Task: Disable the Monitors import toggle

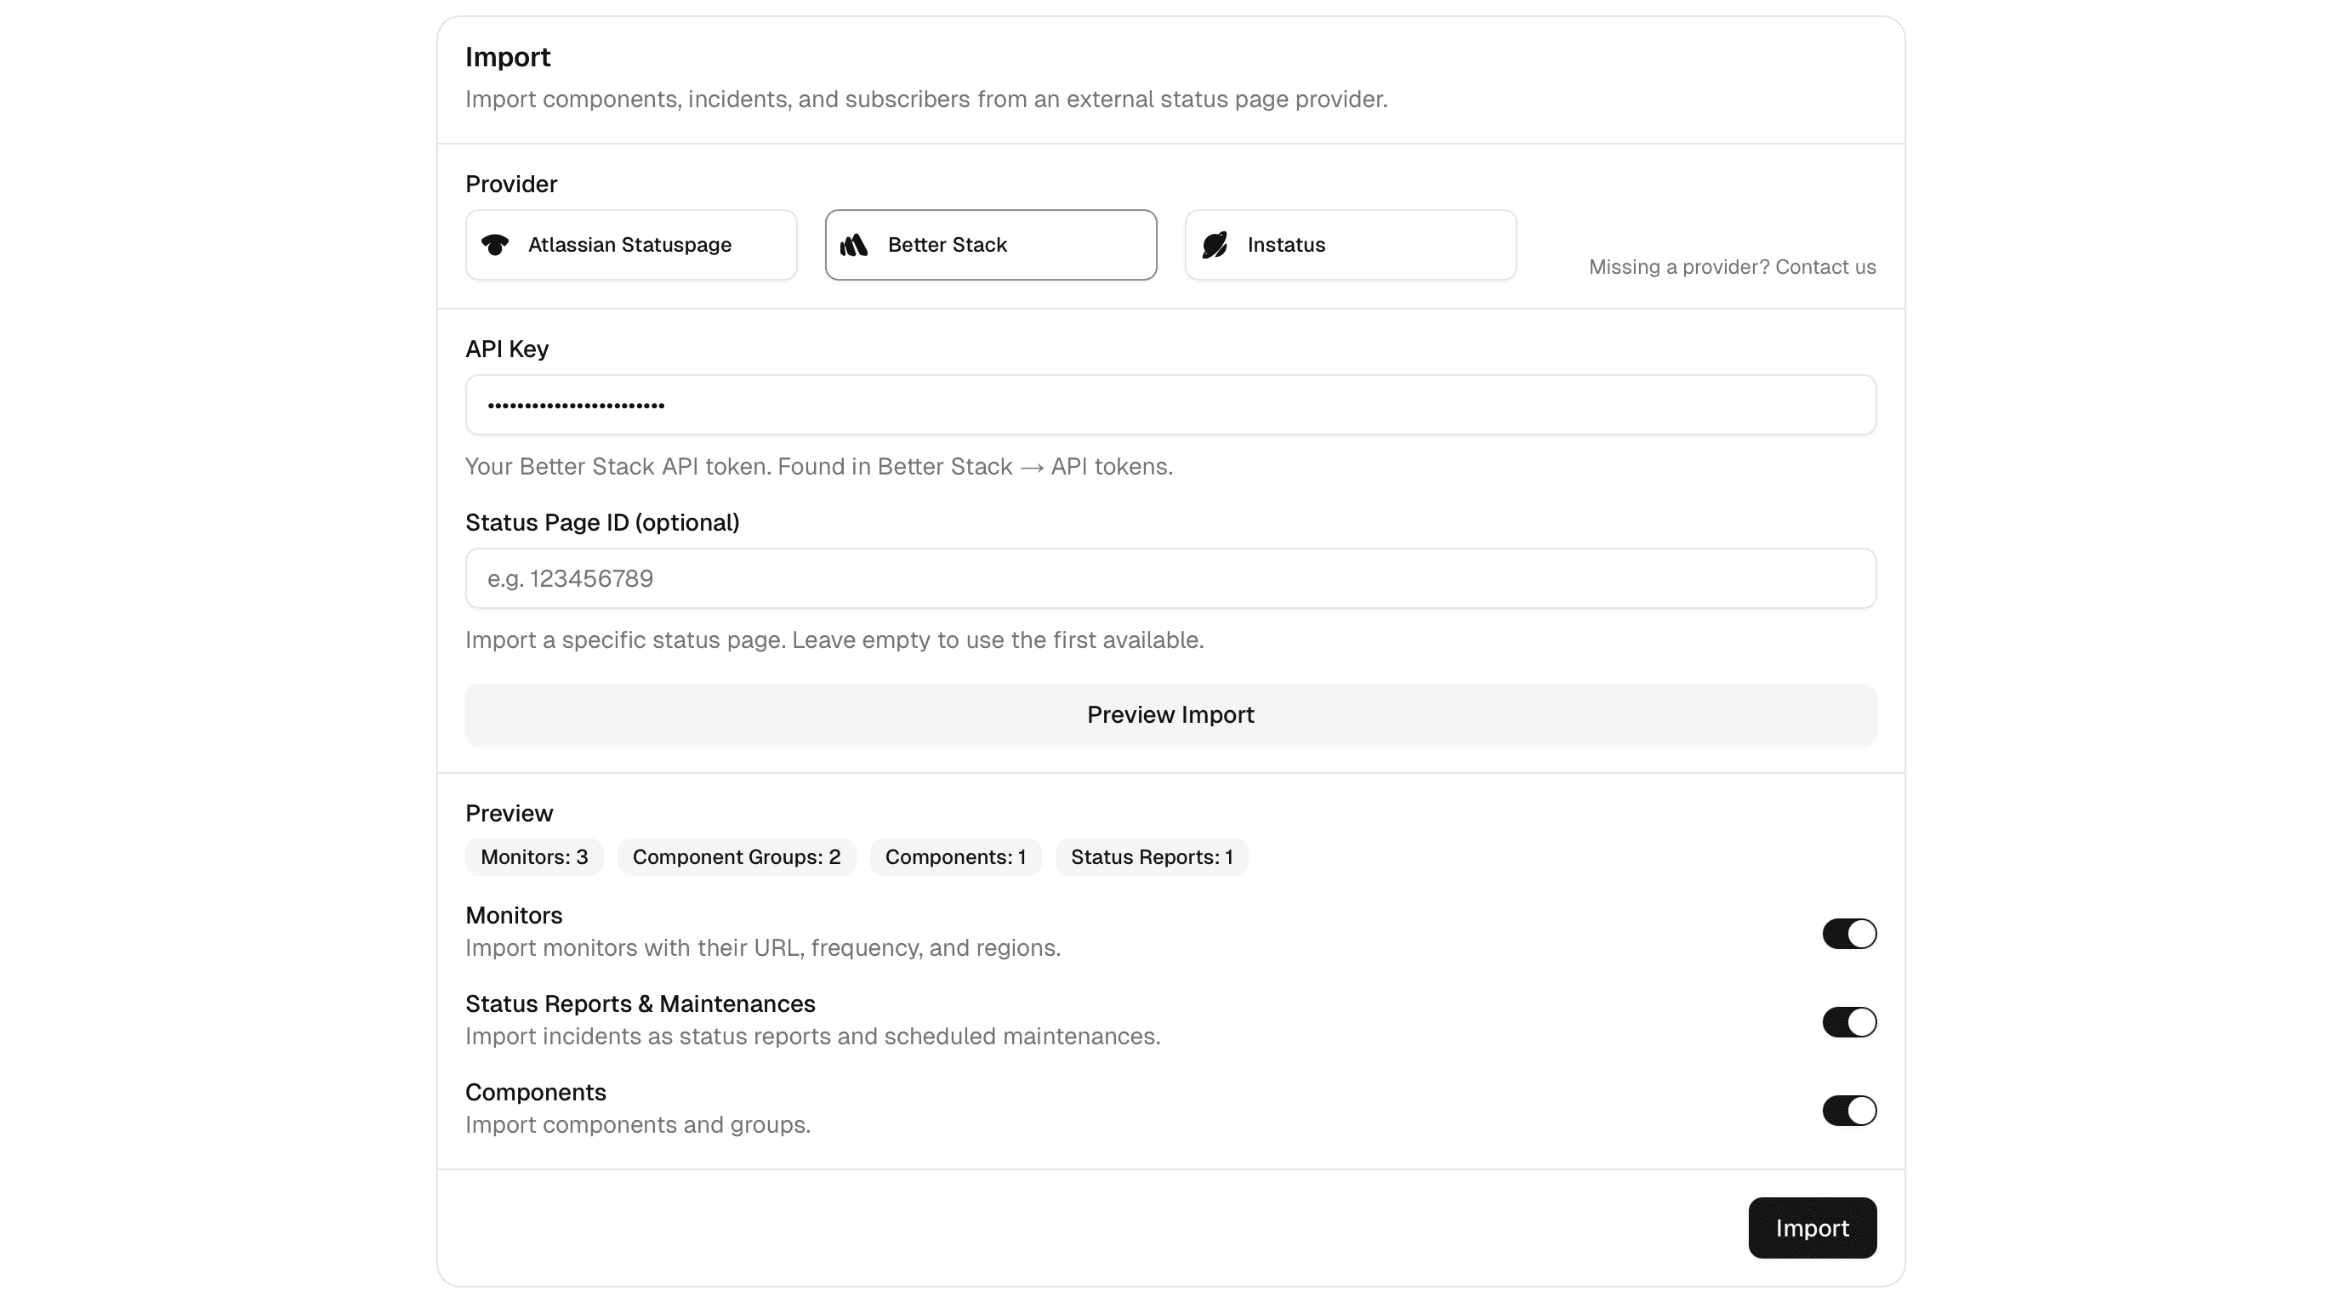Action: (x=1848, y=934)
